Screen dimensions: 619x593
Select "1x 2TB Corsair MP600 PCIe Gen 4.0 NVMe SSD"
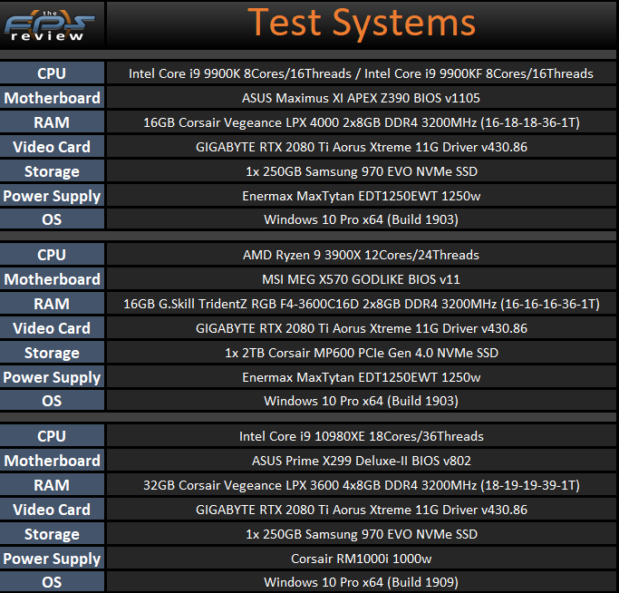pyautogui.click(x=362, y=353)
